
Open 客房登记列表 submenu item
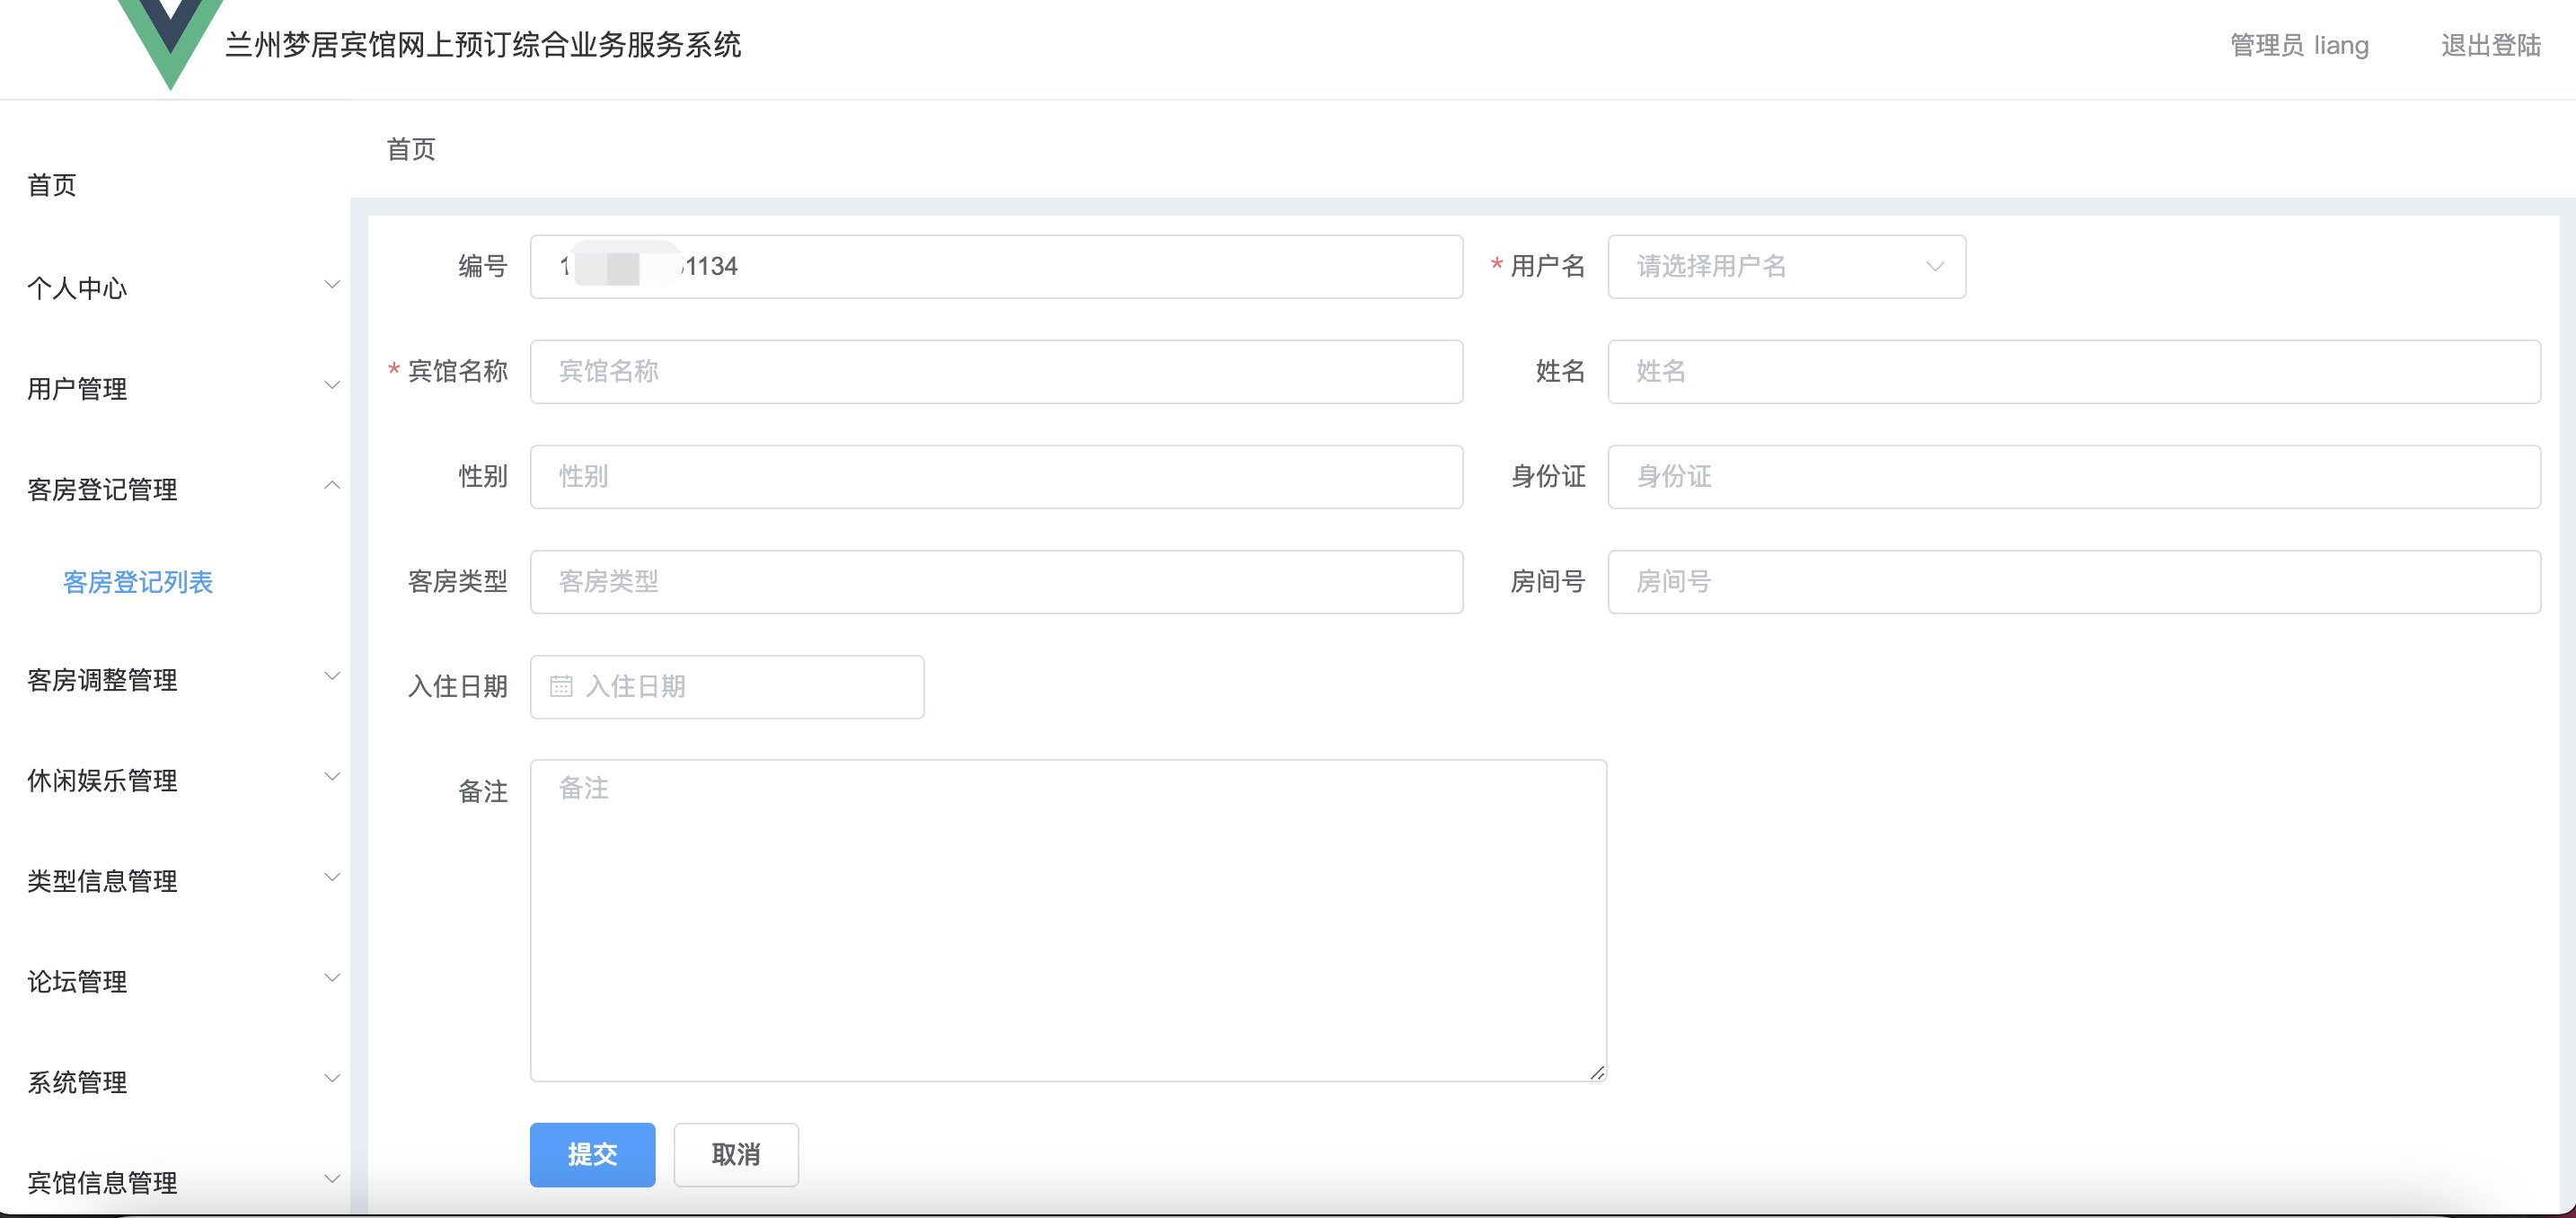tap(138, 582)
